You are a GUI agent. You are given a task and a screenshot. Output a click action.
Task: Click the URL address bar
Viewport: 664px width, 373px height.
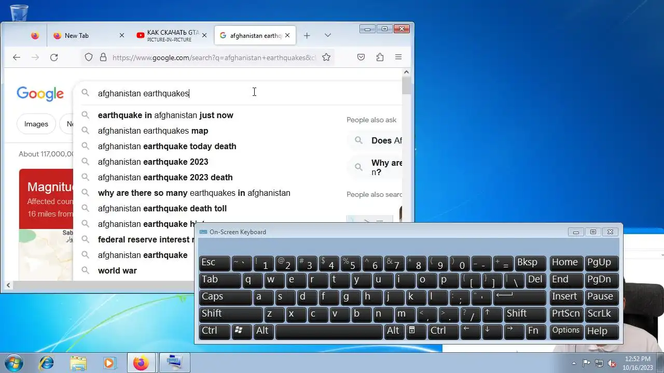tap(214, 58)
